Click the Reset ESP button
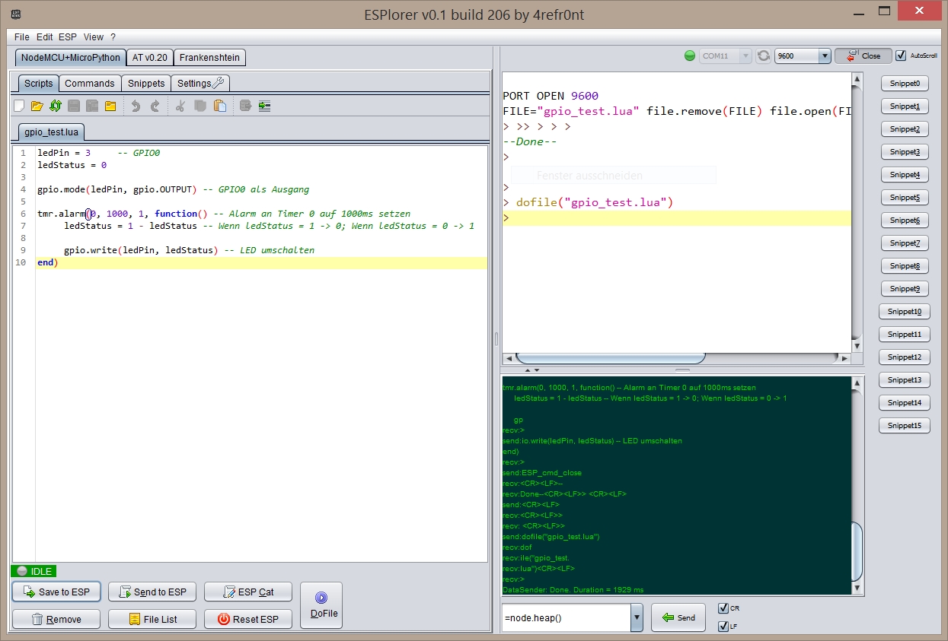This screenshot has height=641, width=948. (248, 619)
